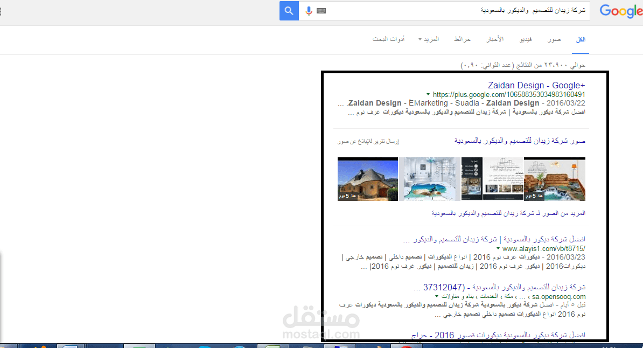This screenshot has width=643, height=348.
Task: Focus the Arabic search query input field
Action: click(457, 11)
